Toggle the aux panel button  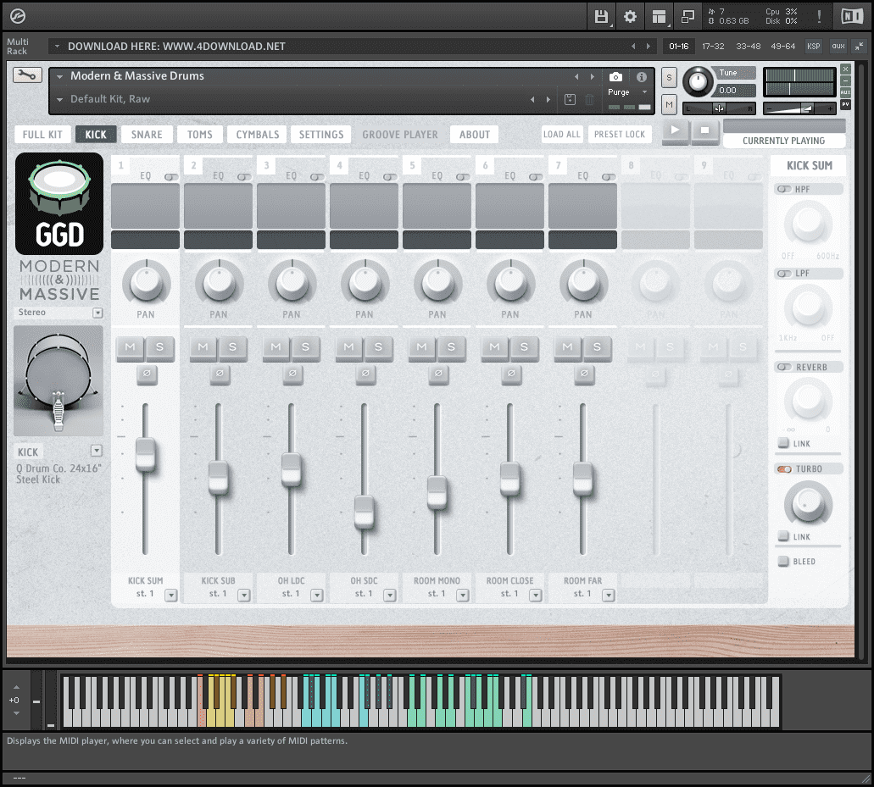tap(838, 47)
